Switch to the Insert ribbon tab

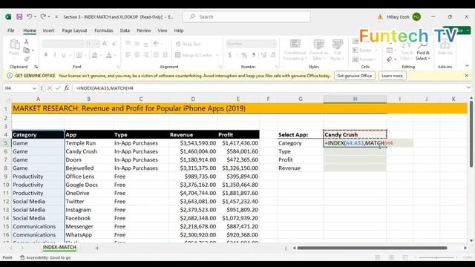click(48, 30)
